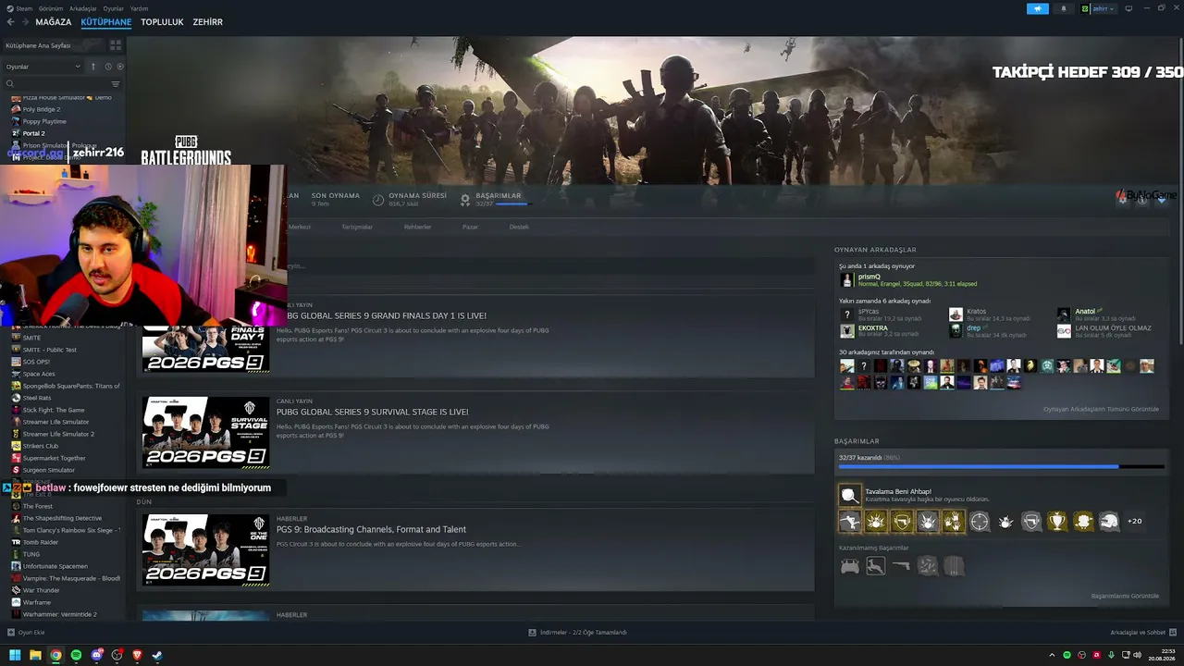The image size is (1184, 666).
Task: Click the achievements progress bar
Action: 1001,466
